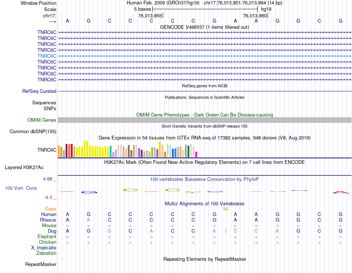
Task: Click the -4.5 conservation minimum value
Action: (x=48, y=198)
